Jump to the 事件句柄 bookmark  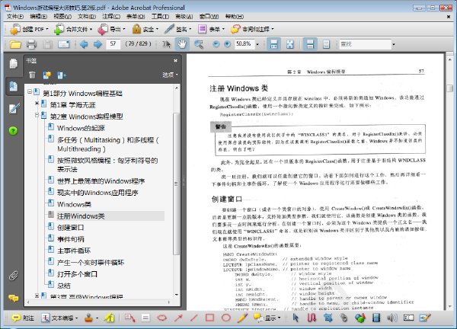[71, 239]
